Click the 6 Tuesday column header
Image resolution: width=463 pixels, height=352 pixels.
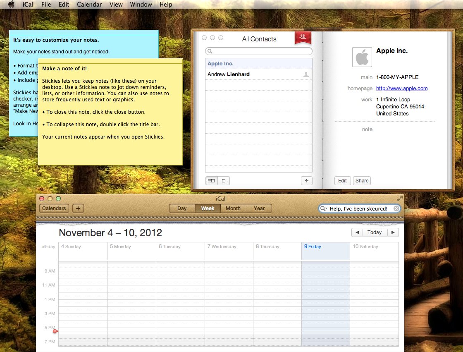click(169, 247)
